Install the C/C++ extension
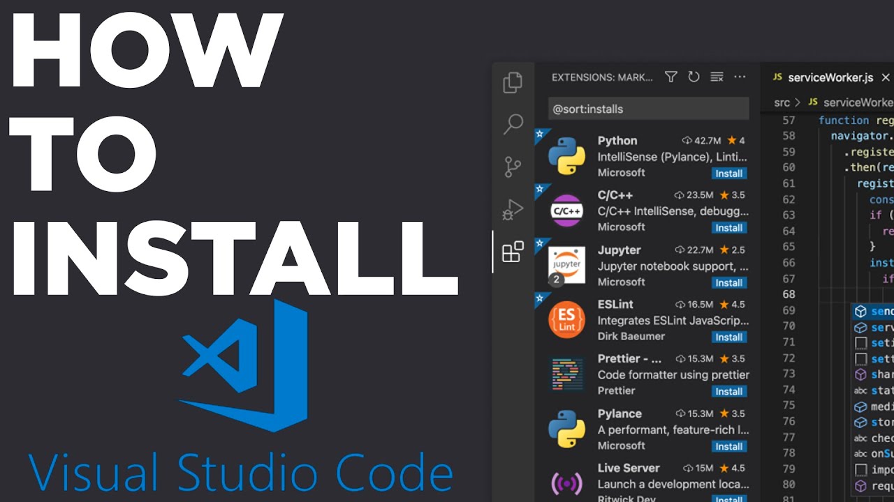This screenshot has width=894, height=502. pos(729,228)
